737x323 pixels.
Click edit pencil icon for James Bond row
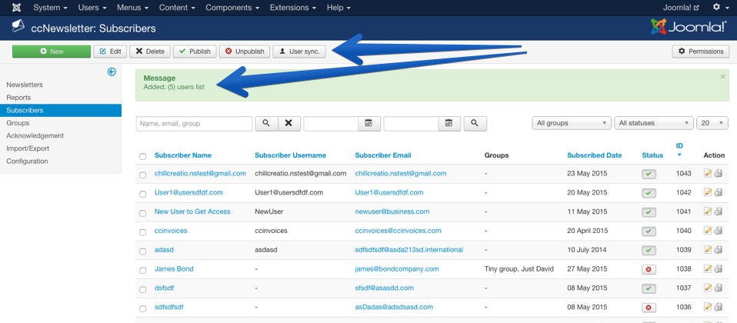[x=708, y=268]
